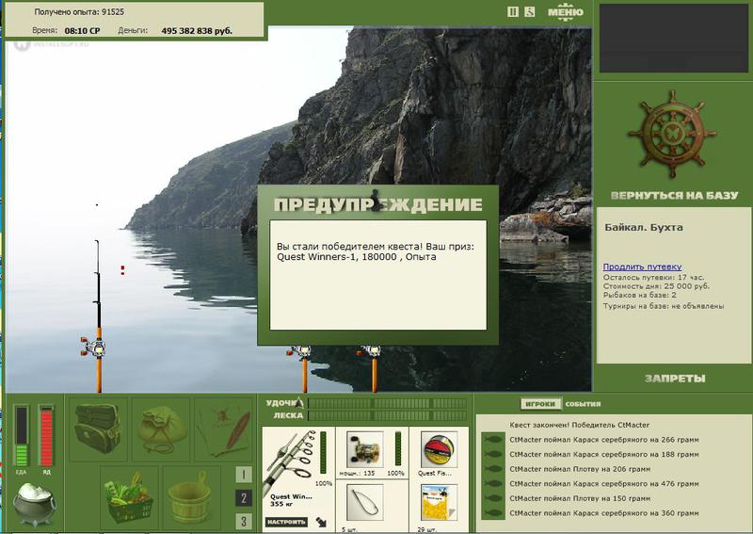Screen dimensions: 753x534
Task: Click the event about Карась 266 грамм
Action: (x=604, y=440)
